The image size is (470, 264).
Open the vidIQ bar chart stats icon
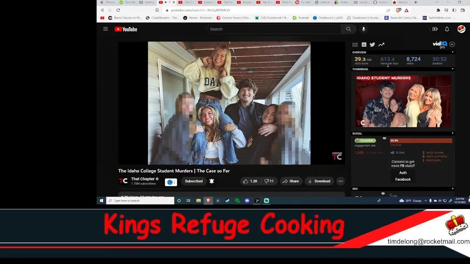coord(364,45)
